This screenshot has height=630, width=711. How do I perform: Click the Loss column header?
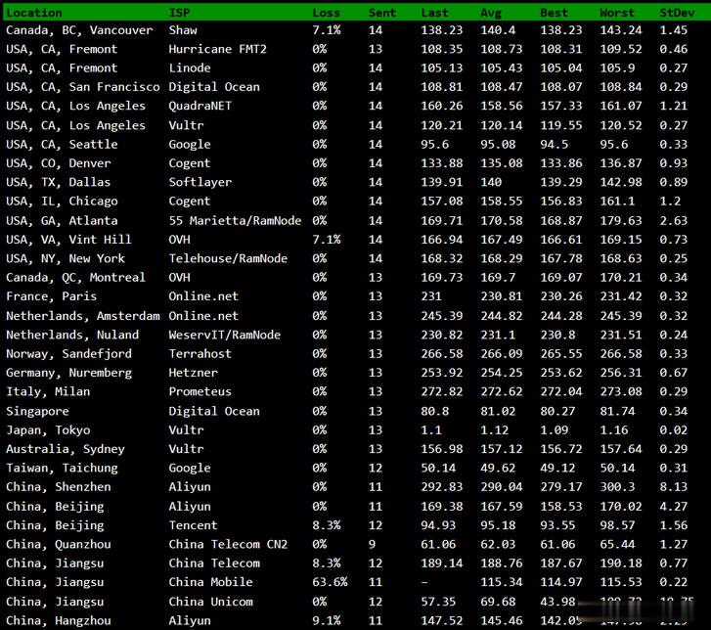(x=326, y=13)
